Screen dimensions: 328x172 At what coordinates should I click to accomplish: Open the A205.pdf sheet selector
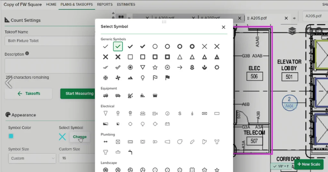click(x=315, y=16)
